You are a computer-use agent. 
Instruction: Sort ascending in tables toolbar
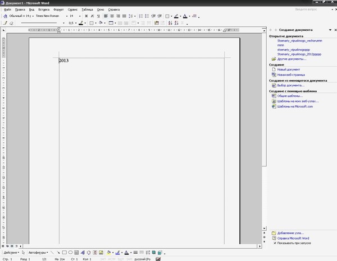click(x=170, y=23)
